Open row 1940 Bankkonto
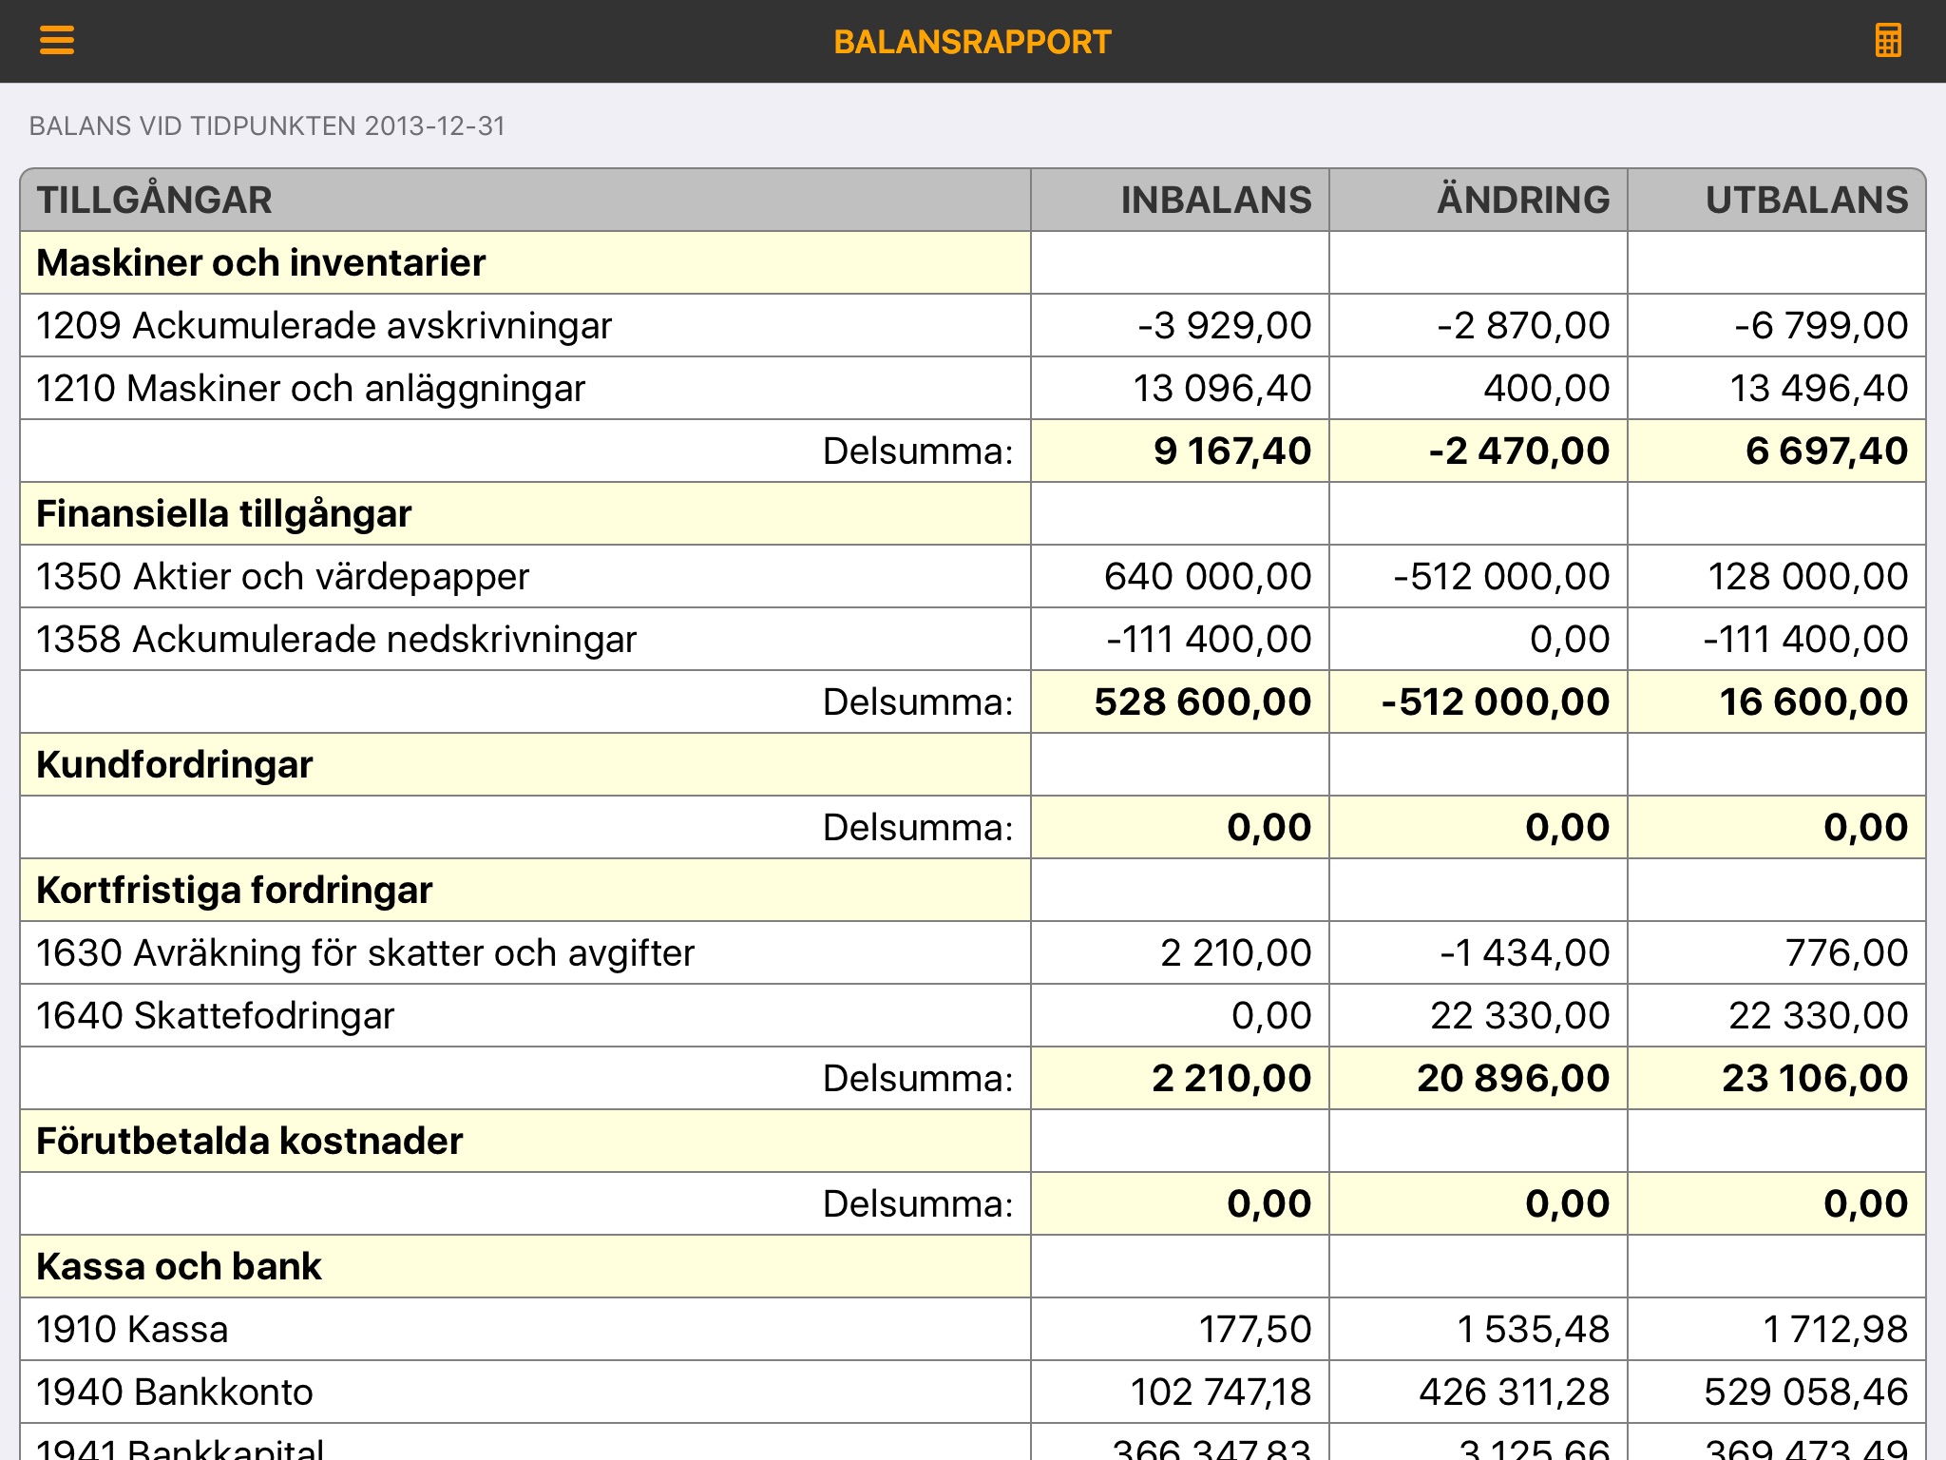Image resolution: width=1946 pixels, height=1460 pixels. pyautogui.click(x=973, y=1392)
